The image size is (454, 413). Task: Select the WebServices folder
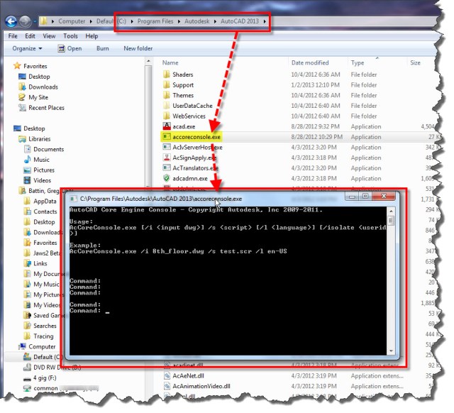click(189, 116)
